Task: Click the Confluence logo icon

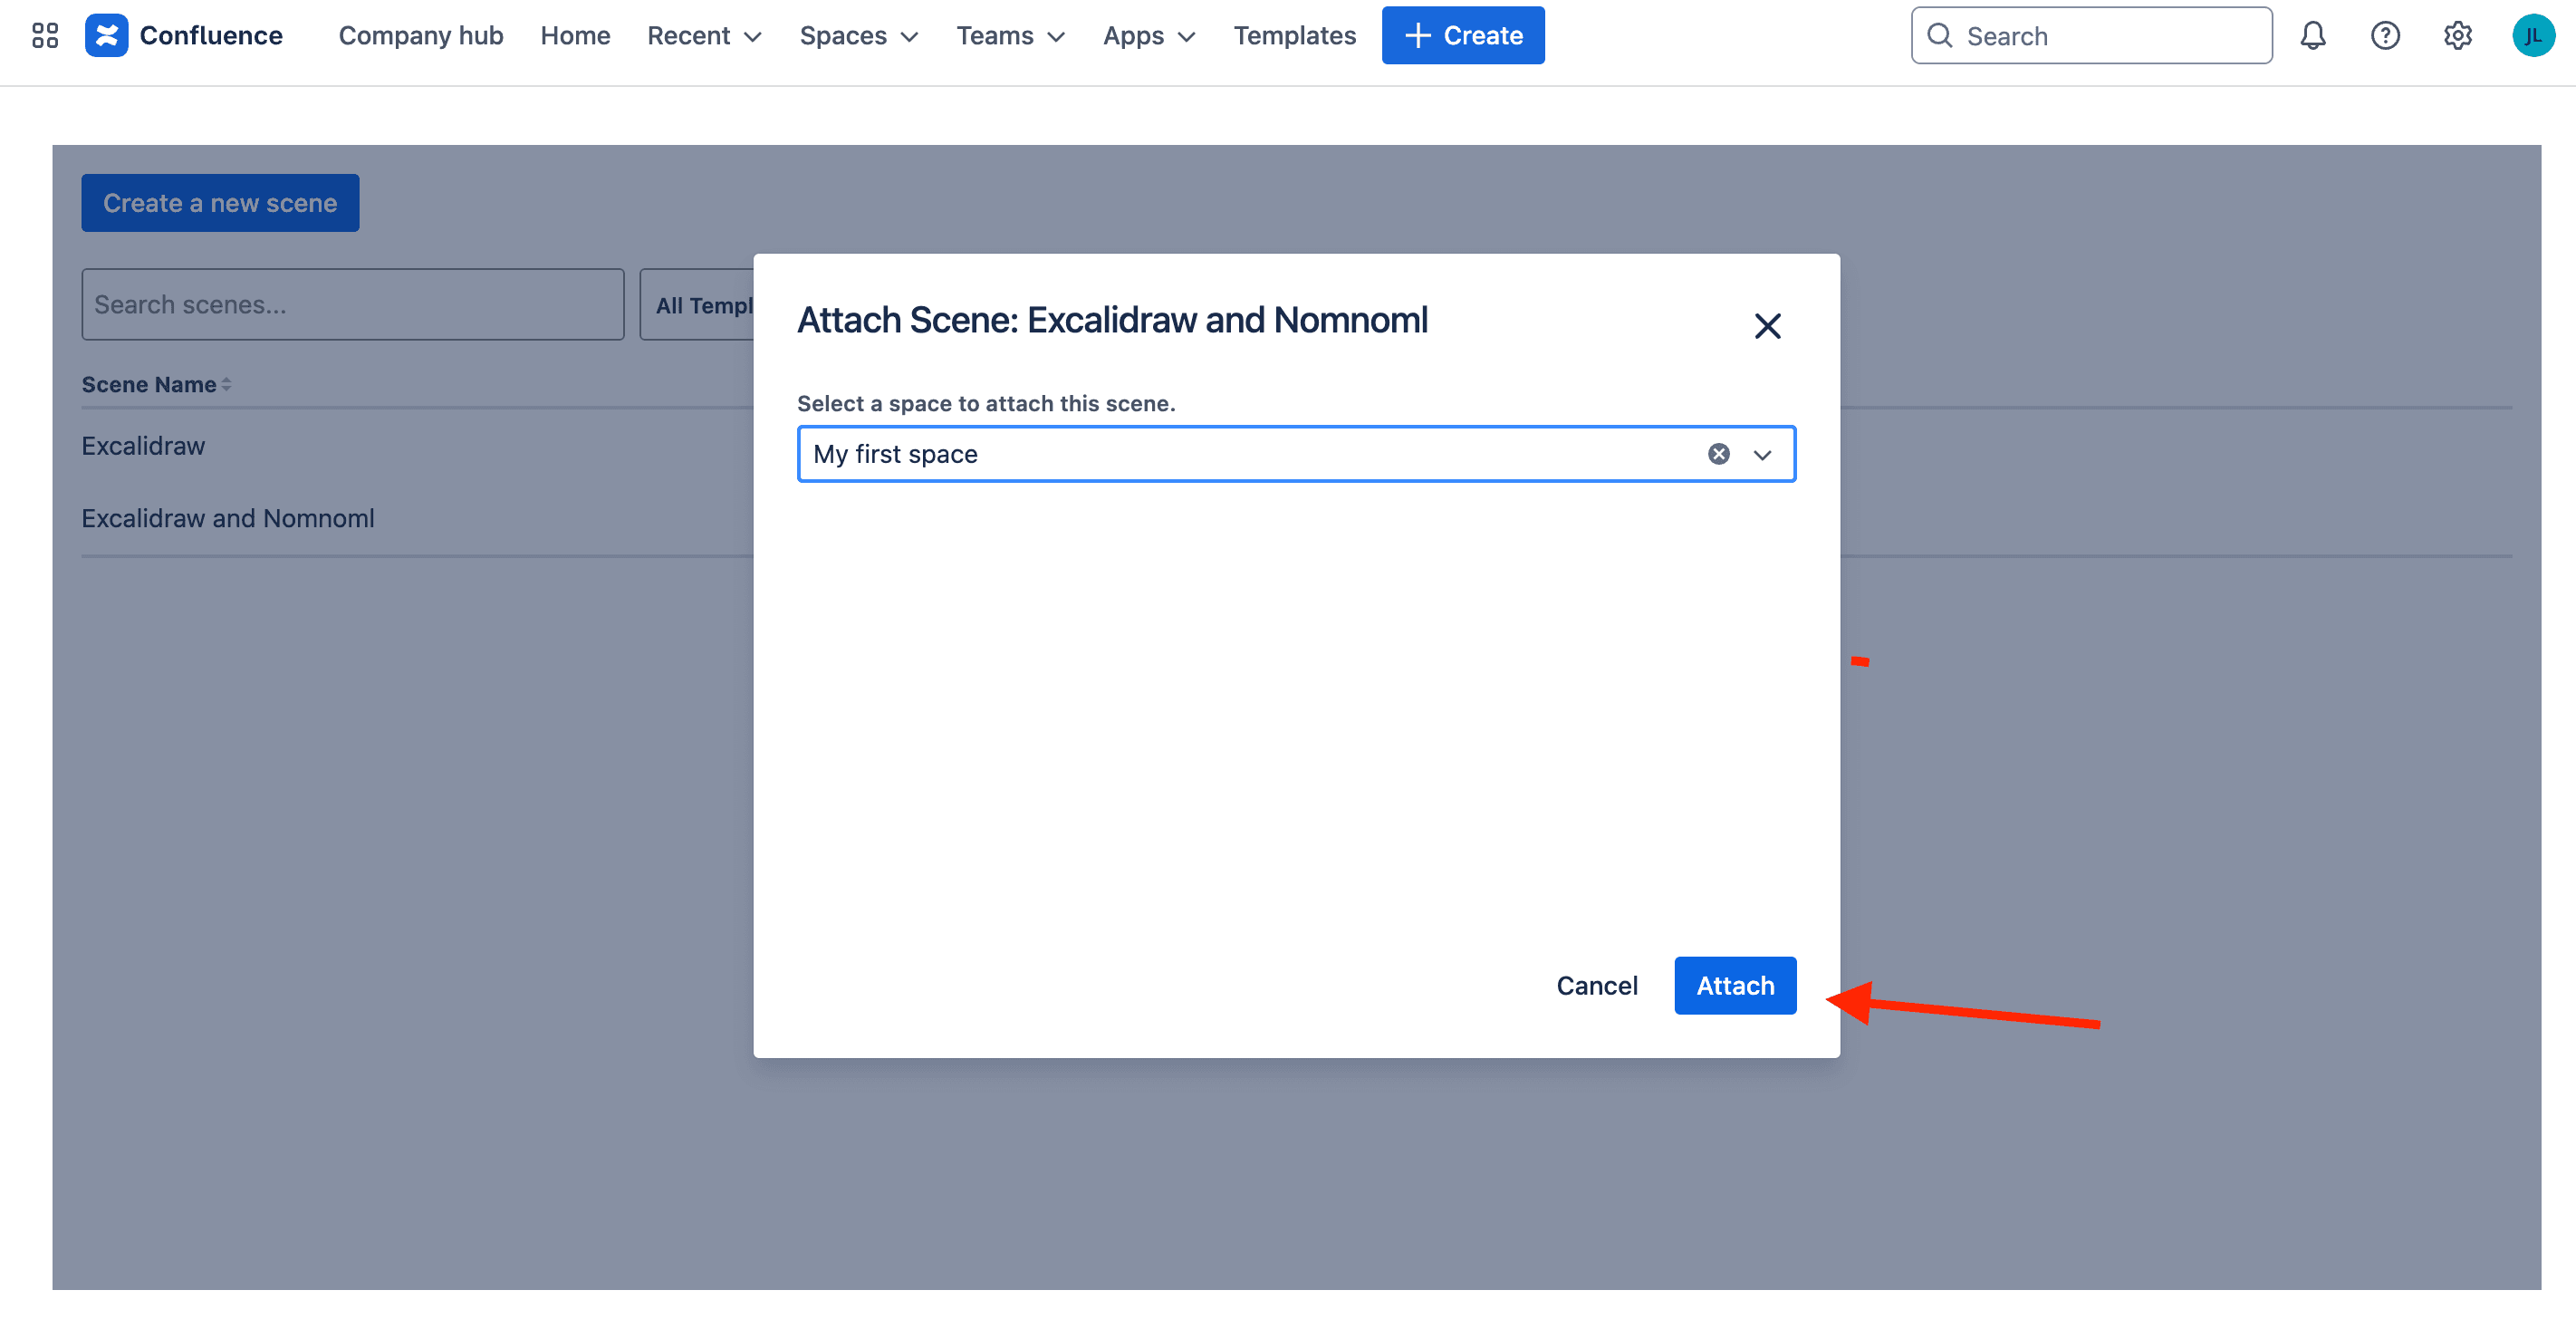Action: point(106,36)
